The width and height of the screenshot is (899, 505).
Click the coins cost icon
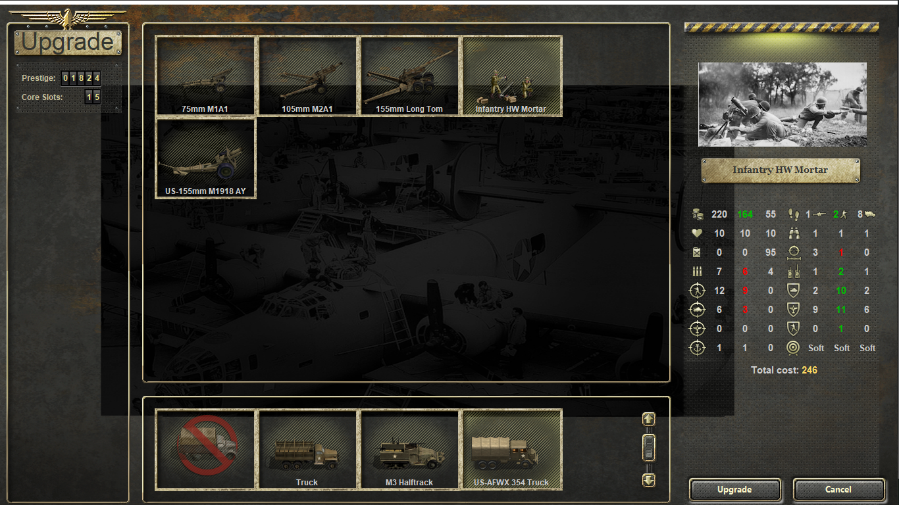click(x=697, y=214)
